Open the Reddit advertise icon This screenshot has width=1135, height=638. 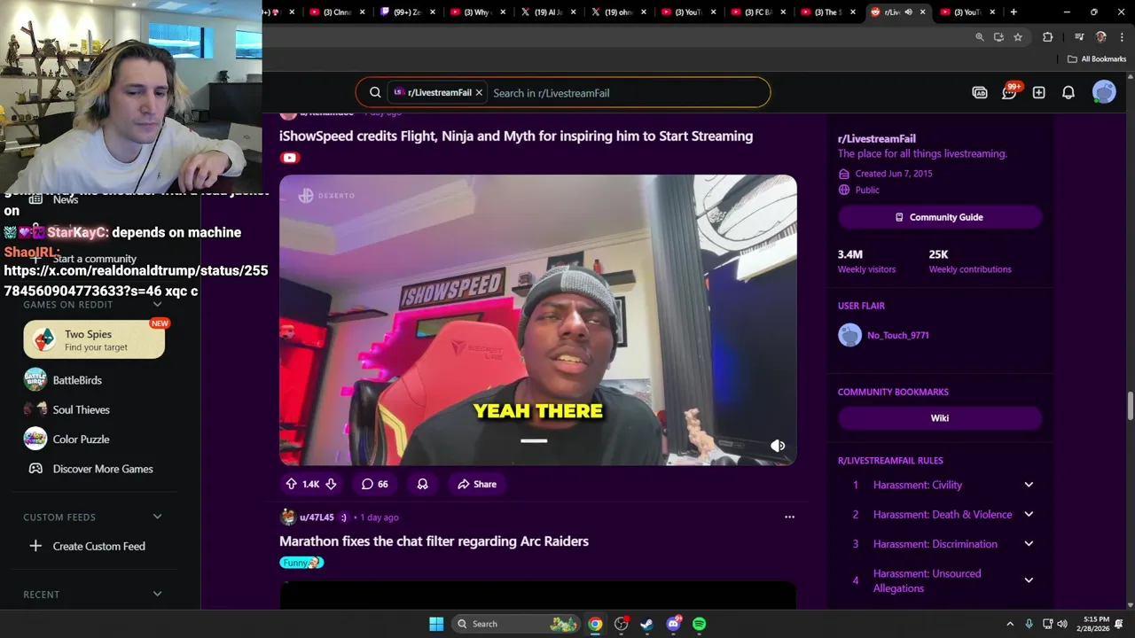(980, 92)
